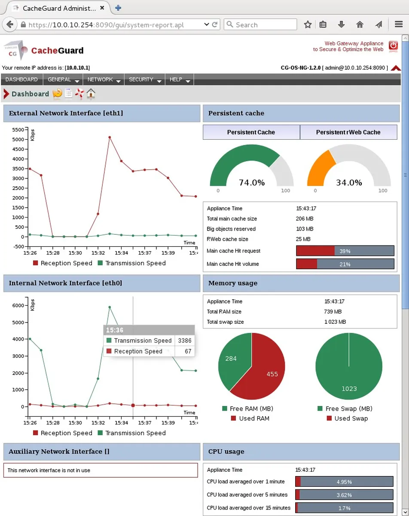
Task: Click the refresh arrow icon beside Dashboard
Action: pos(57,94)
